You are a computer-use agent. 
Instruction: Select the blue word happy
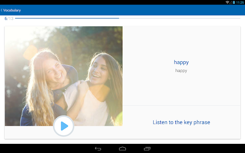click(181, 62)
